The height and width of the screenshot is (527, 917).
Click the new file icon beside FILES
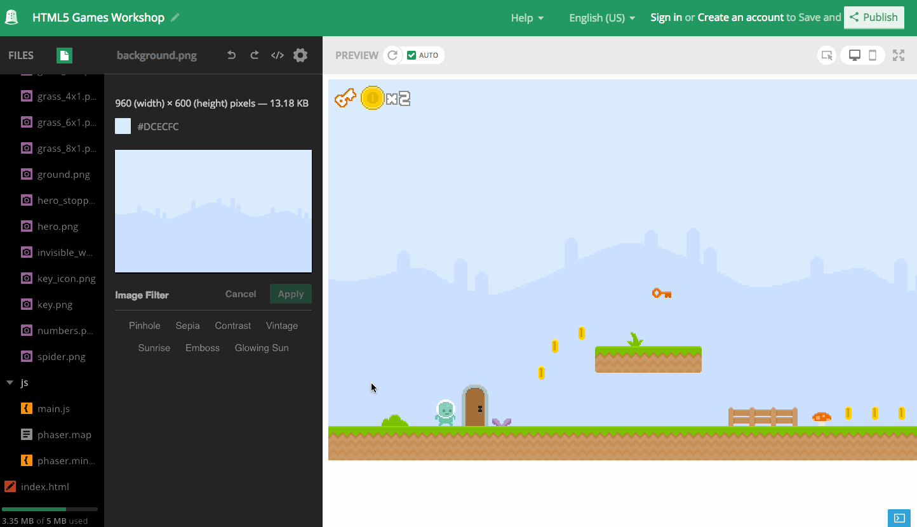[x=64, y=55]
